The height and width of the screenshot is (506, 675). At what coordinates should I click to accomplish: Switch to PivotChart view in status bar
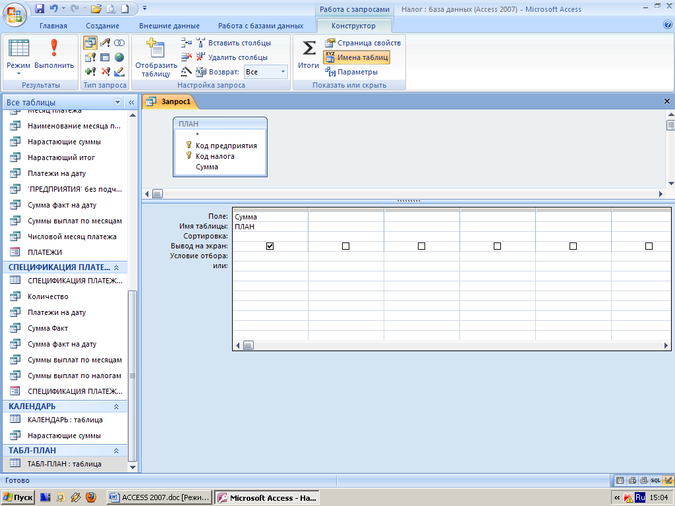tap(643, 480)
